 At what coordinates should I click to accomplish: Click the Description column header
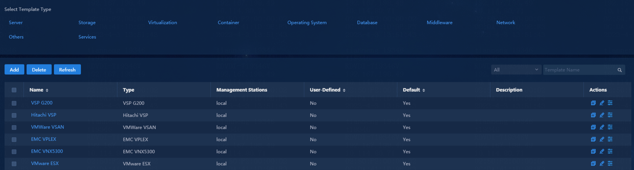pos(509,90)
